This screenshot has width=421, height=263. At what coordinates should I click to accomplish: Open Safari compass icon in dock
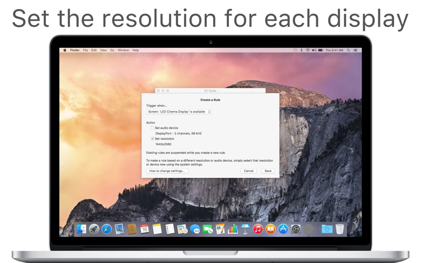pos(107,229)
